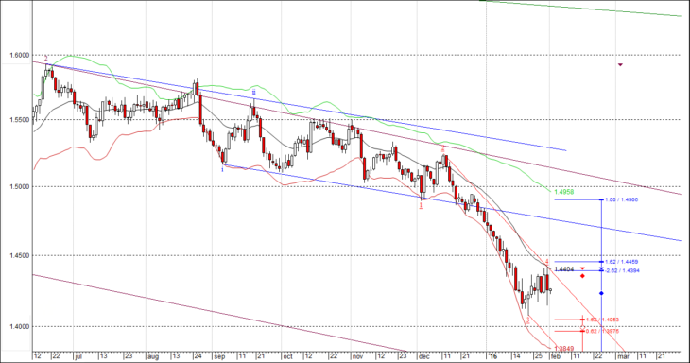
Task: Click the purple down-triangle marker
Action: (x=620, y=64)
